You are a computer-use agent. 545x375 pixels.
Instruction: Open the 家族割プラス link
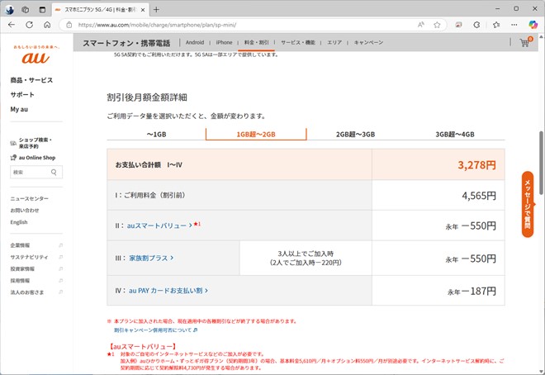151,258
